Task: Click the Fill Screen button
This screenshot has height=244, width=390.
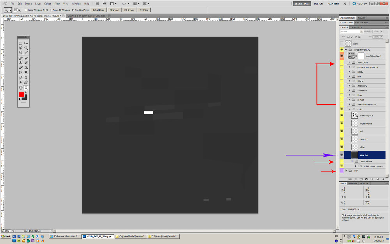Action: pos(129,10)
